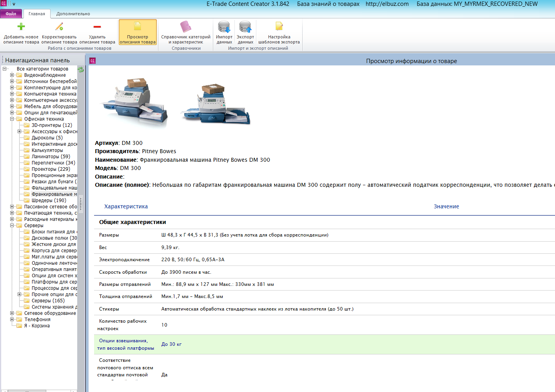
Task: Expand the Компьютерная техника category
Action: pos(12,94)
